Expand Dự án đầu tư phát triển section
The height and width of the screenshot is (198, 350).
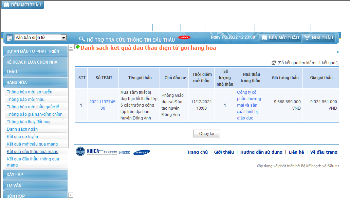pyautogui.click(x=35, y=51)
